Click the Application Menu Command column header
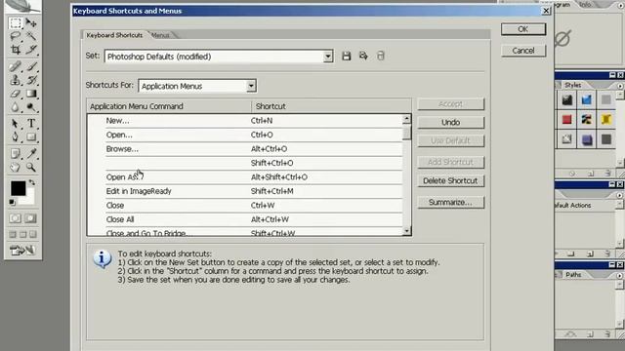This screenshot has width=625, height=351. tap(169, 106)
